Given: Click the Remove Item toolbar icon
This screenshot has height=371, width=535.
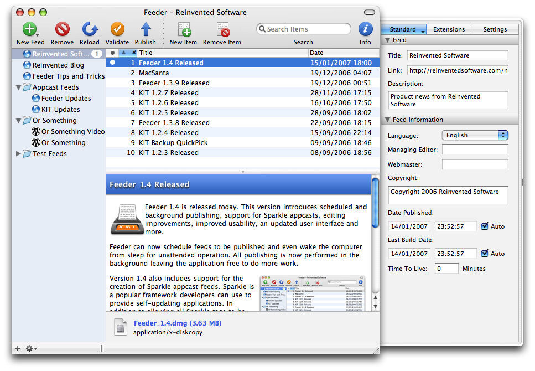Looking at the screenshot, I should (223, 30).
